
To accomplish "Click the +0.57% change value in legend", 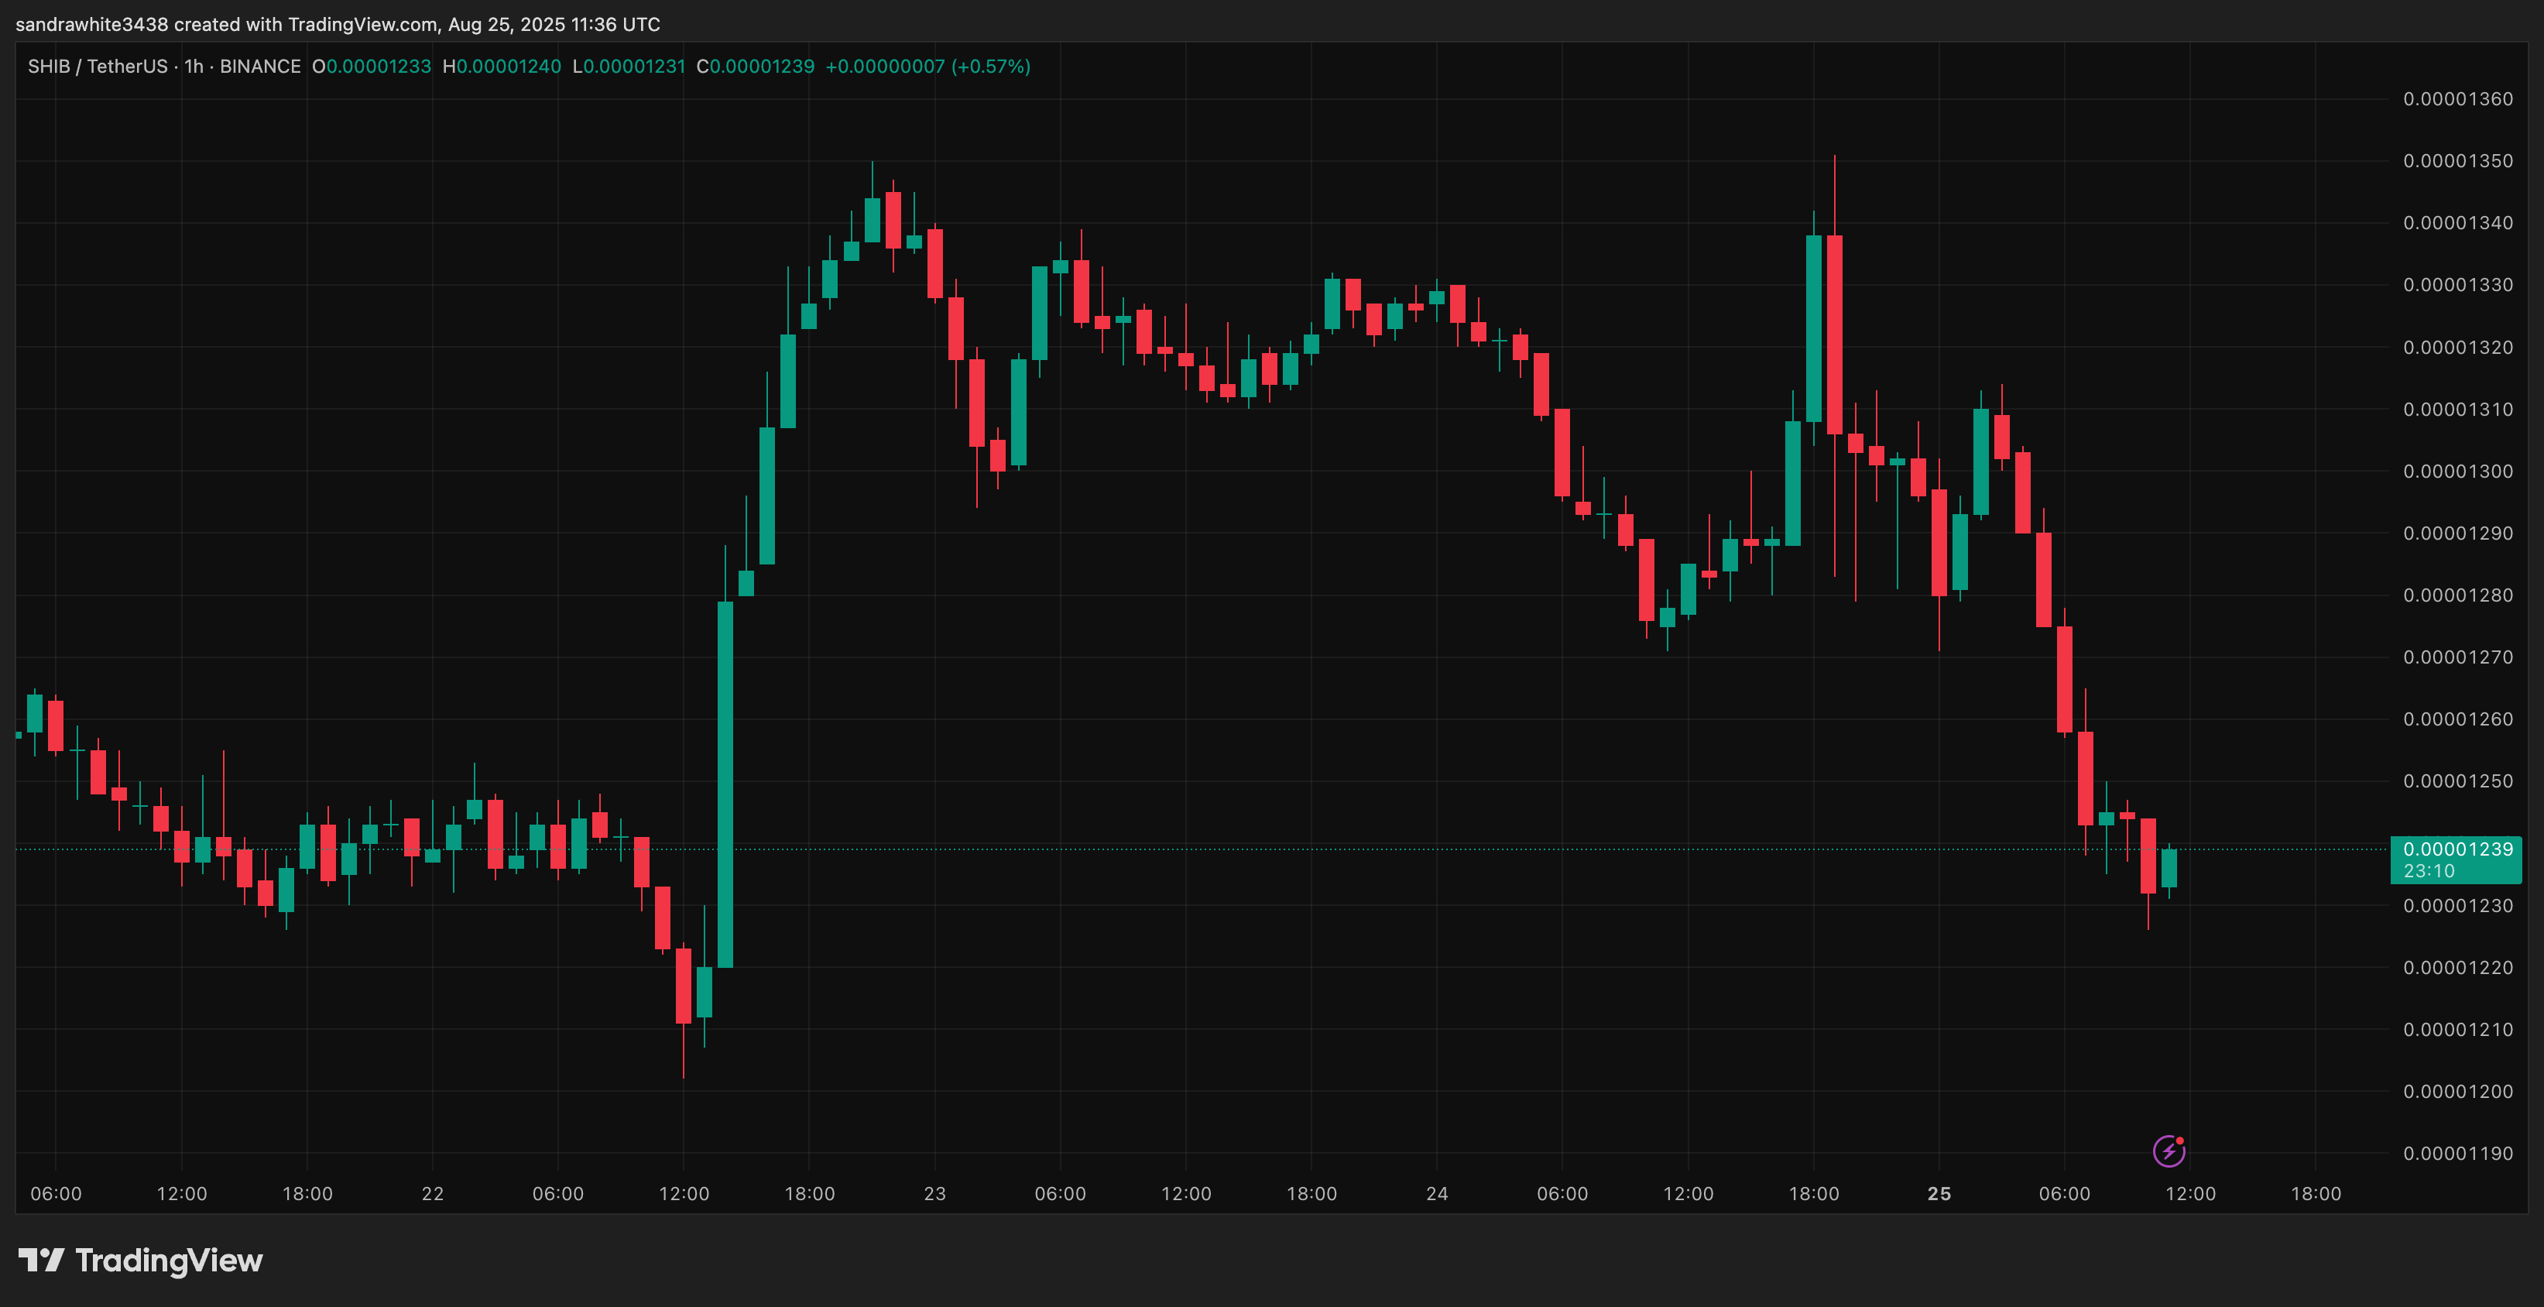I will tap(990, 66).
